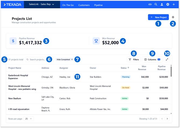Viewport: 180px width, 128px height.
Task: Remove the Hide Completed filter chip
Action: [x=72, y=59]
